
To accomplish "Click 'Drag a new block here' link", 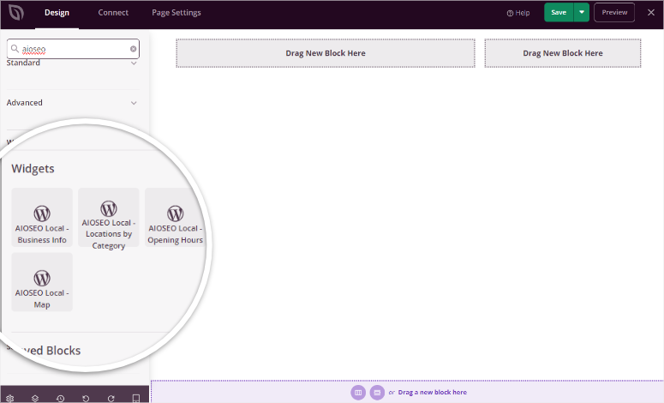I will [433, 393].
